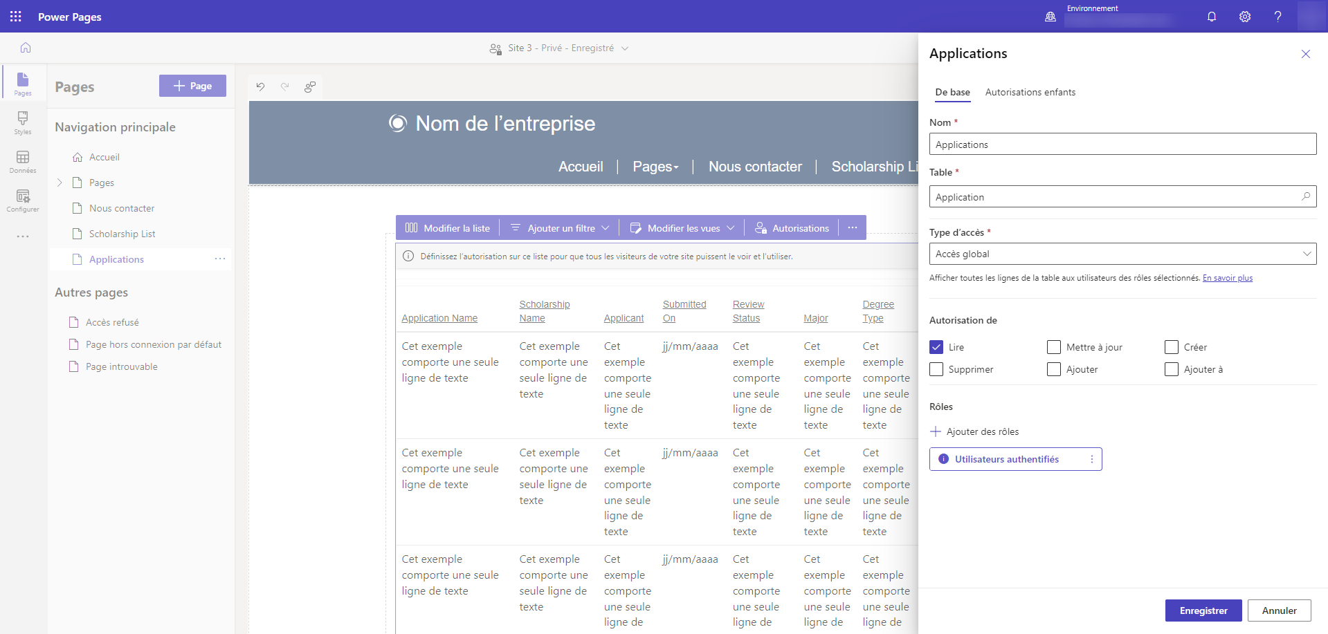
Task: Expand the Pages item in Navigation principale
Action: coord(60,183)
